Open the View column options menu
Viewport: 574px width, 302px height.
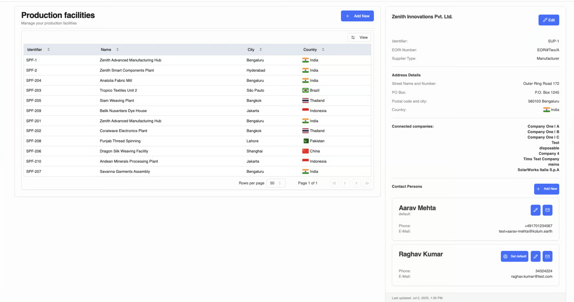click(x=359, y=37)
